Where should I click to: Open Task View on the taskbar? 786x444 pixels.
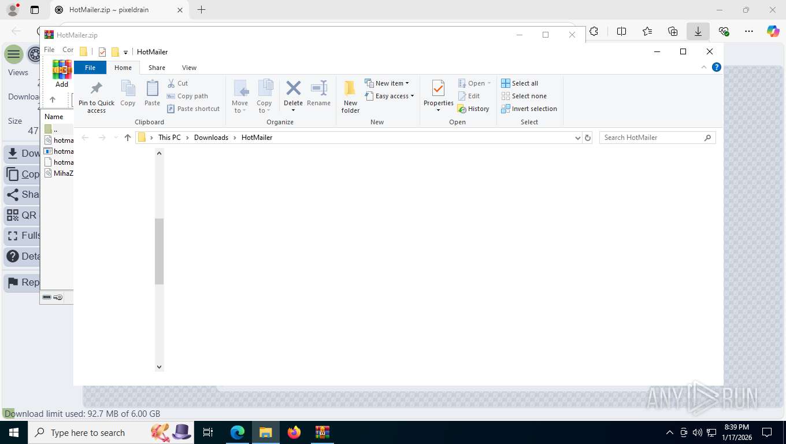pyautogui.click(x=208, y=432)
